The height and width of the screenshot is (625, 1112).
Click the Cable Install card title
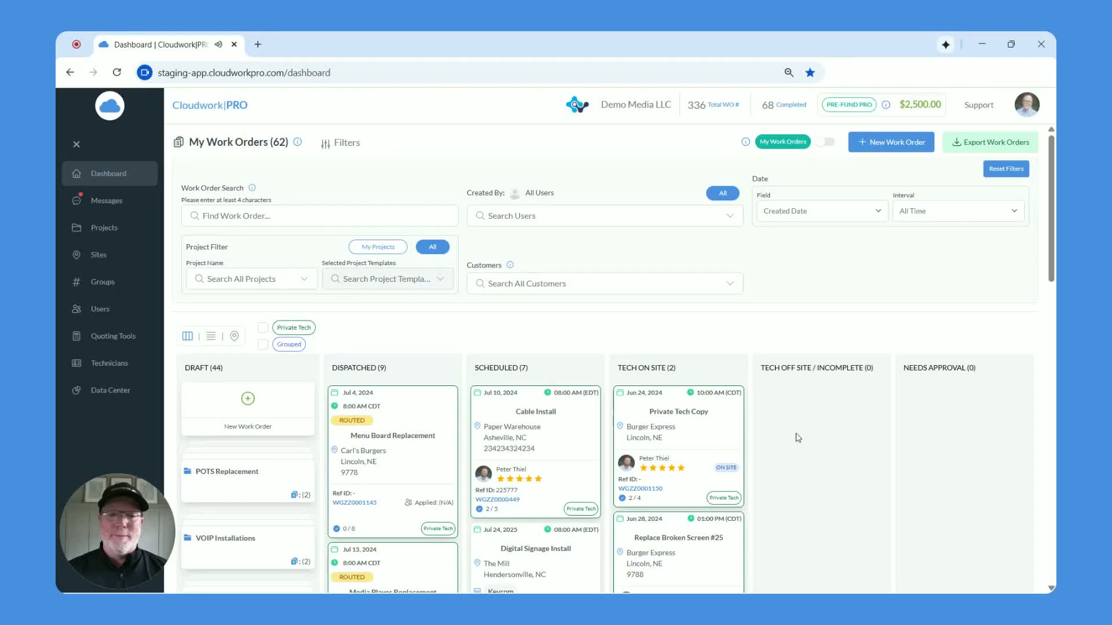coord(536,411)
